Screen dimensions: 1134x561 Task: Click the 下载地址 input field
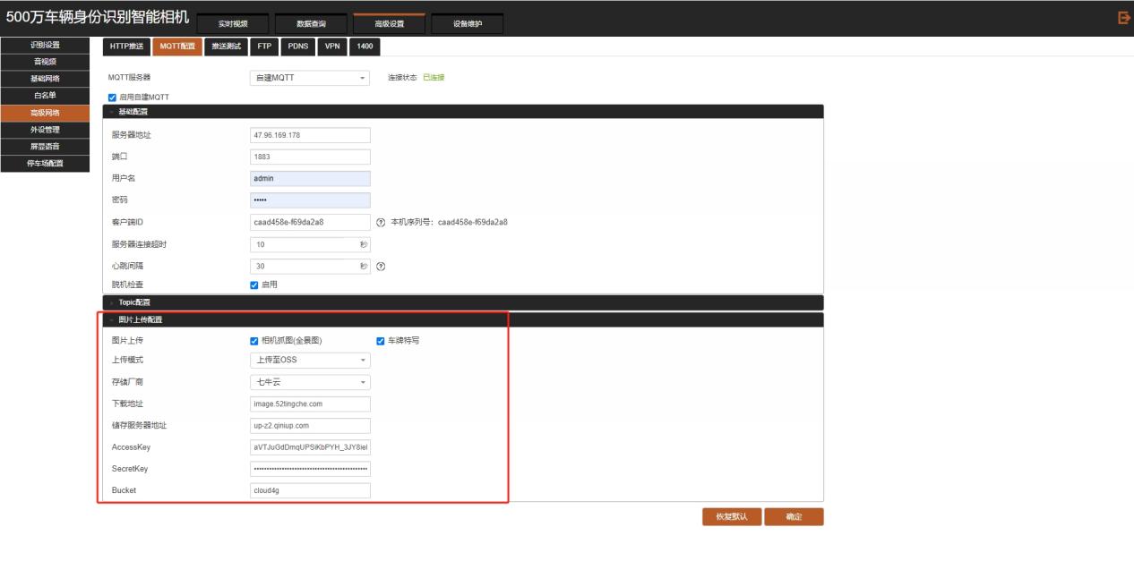coord(310,404)
